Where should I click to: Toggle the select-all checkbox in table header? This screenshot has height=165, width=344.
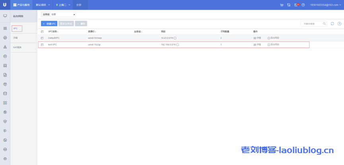click(x=42, y=31)
